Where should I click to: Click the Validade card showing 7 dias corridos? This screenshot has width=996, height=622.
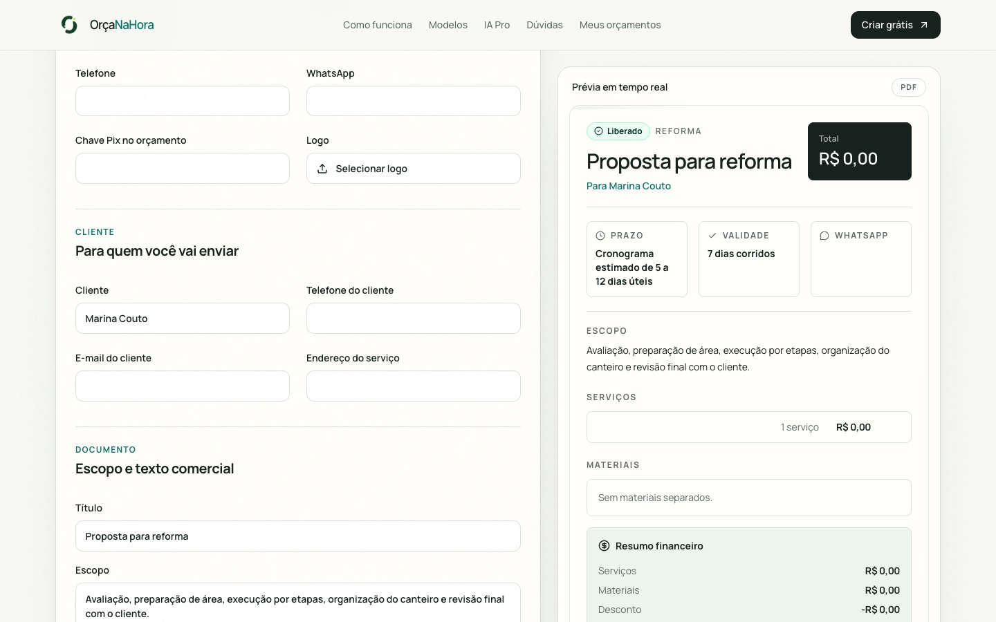tap(749, 259)
